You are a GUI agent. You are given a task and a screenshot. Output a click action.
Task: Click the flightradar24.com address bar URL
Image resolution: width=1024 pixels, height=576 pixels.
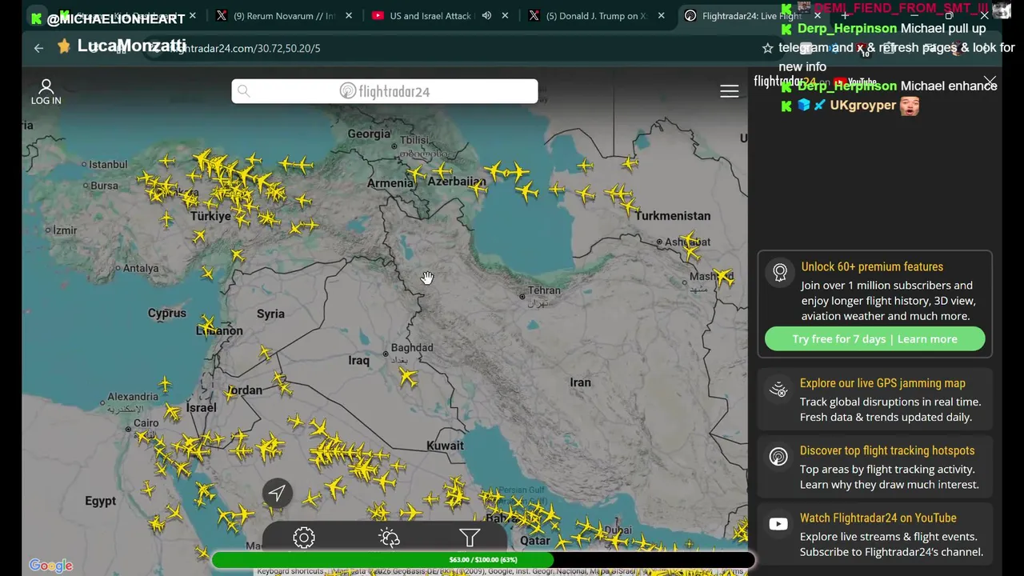246,48
